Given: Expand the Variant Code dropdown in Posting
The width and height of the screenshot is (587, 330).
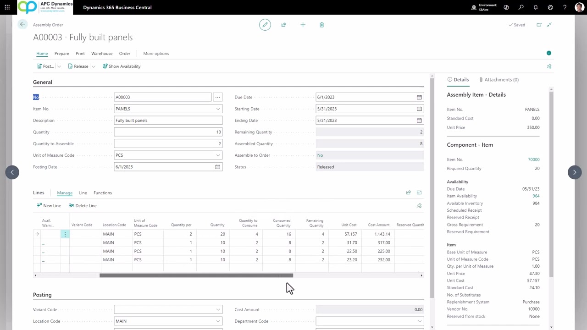Looking at the screenshot, I should tap(218, 309).
